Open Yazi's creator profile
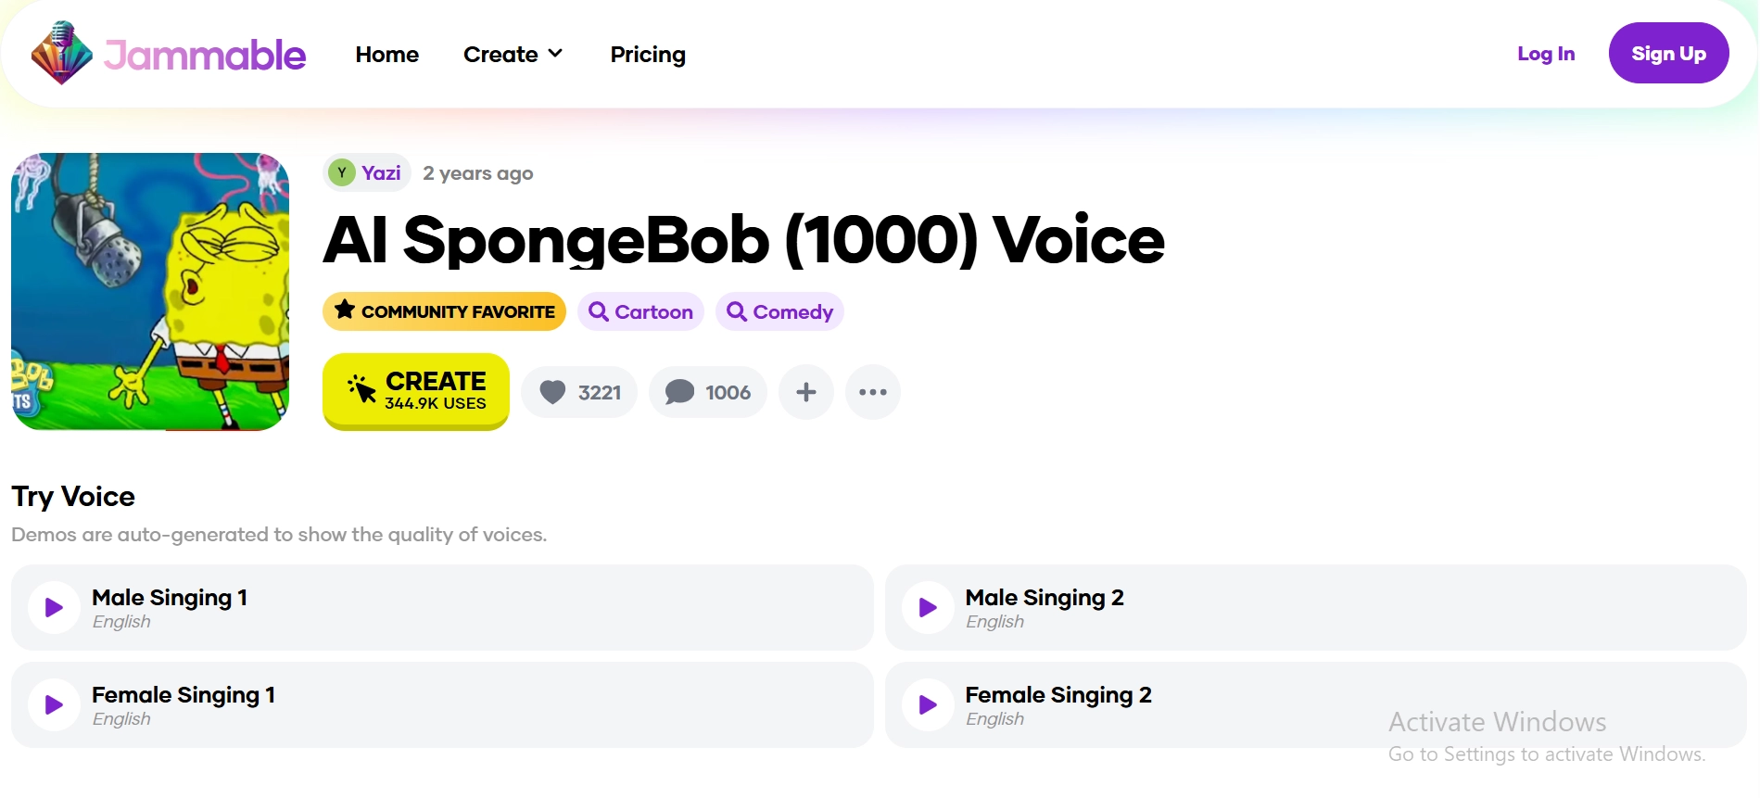 point(366,171)
